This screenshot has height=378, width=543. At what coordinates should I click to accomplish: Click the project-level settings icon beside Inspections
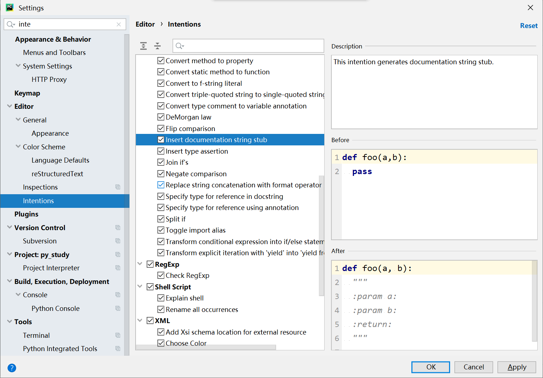(x=118, y=187)
